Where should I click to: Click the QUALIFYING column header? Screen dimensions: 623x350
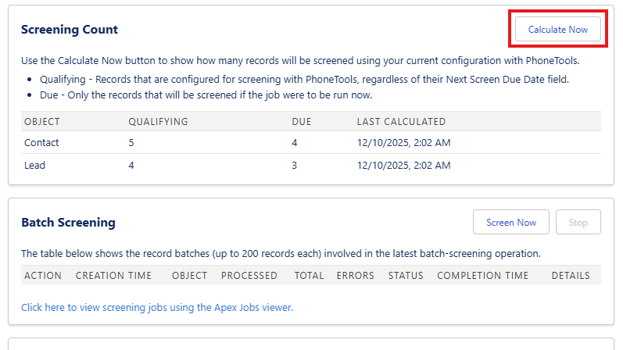click(x=158, y=122)
